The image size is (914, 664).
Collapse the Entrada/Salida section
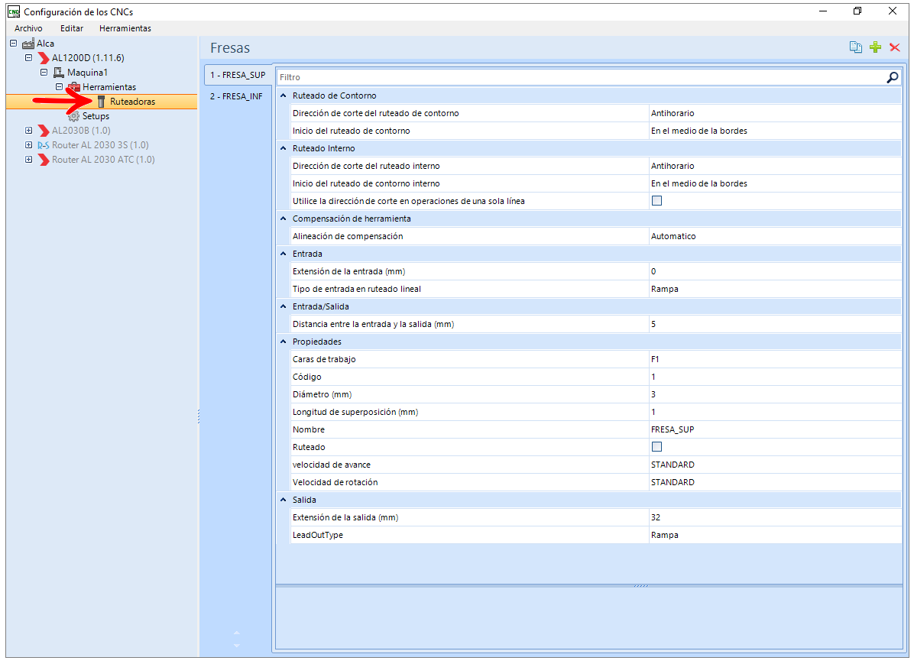click(x=284, y=306)
